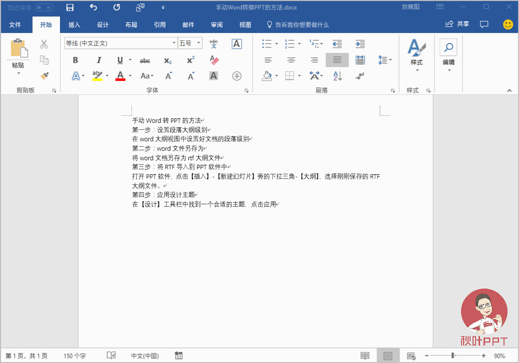Open the font color dropdown arrow
Image resolution: width=519 pixels, height=363 pixels.
(130, 76)
